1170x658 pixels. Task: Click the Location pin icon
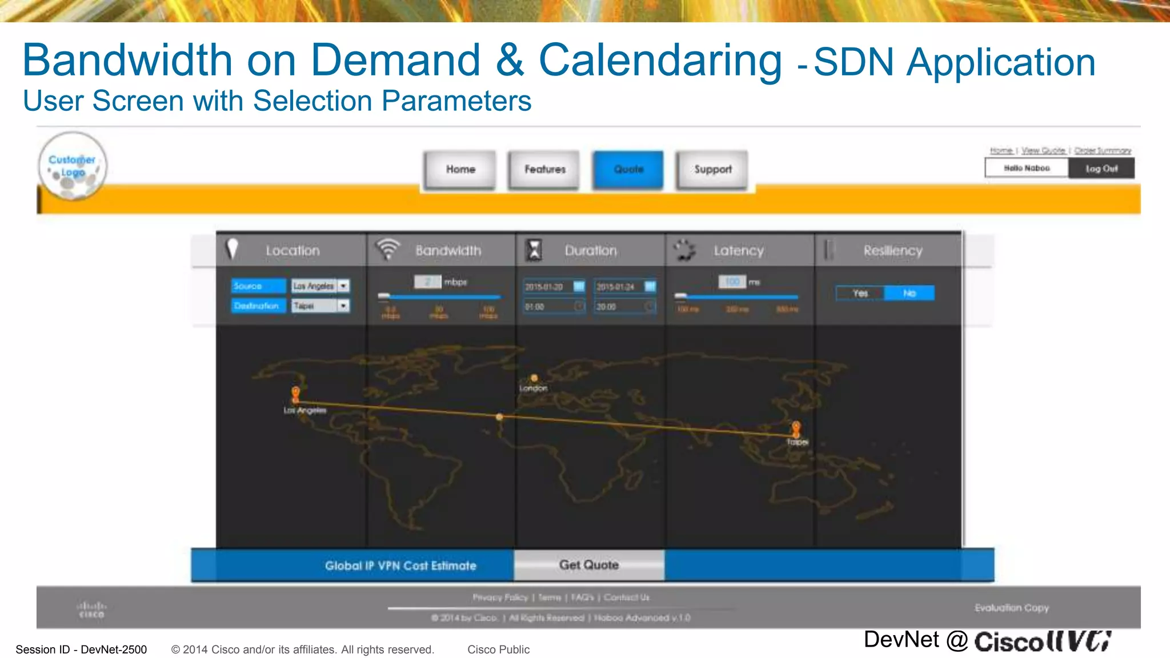coord(232,249)
